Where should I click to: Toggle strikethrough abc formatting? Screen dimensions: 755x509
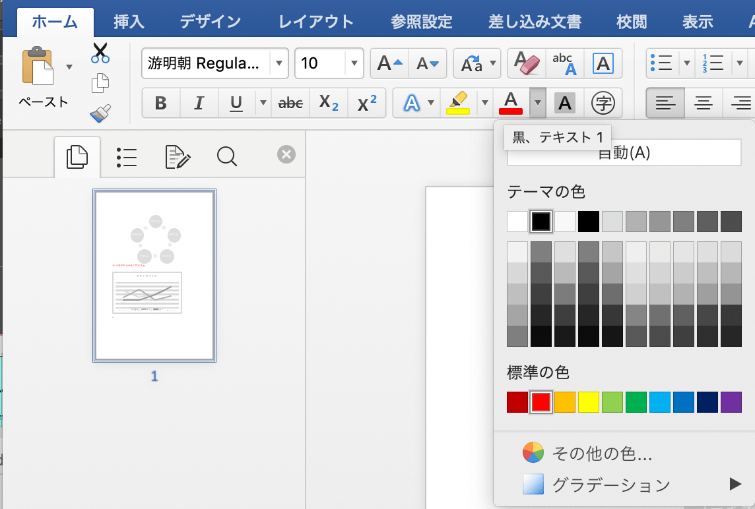point(290,104)
